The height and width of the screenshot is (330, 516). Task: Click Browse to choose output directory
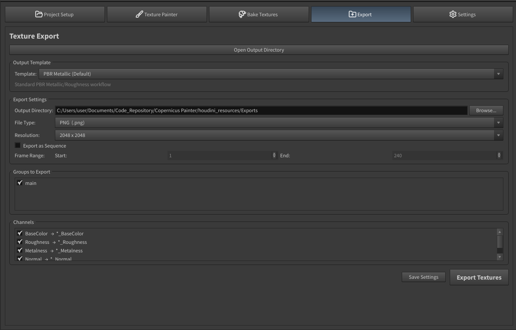tap(486, 110)
